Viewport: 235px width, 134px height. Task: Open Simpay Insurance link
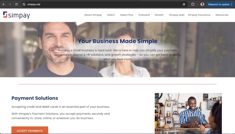tap(199, 15)
